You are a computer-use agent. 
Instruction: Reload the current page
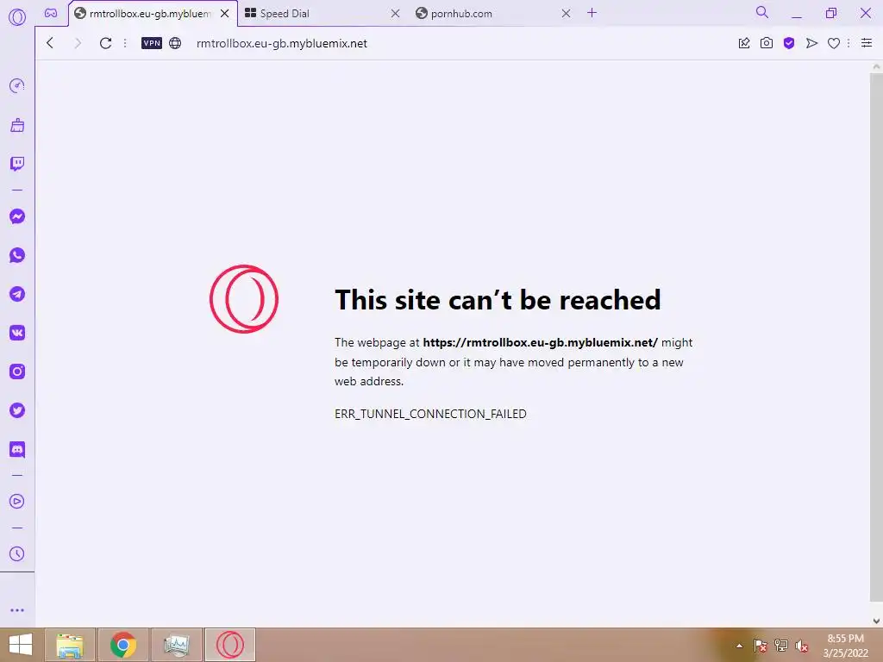105,43
